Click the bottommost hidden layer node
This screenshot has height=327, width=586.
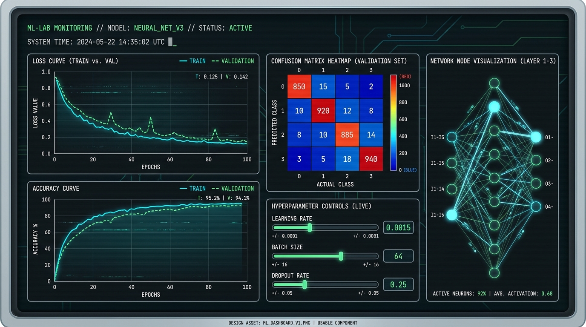(x=494, y=272)
